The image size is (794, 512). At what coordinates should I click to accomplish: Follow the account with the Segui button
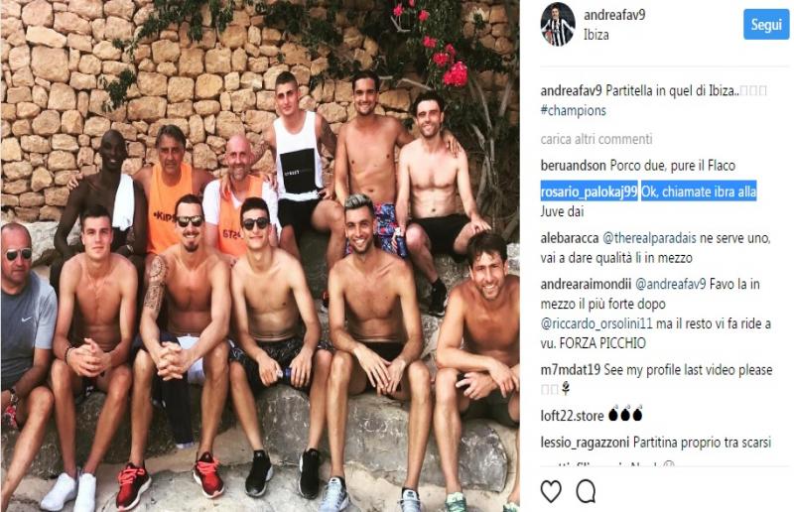tap(766, 24)
